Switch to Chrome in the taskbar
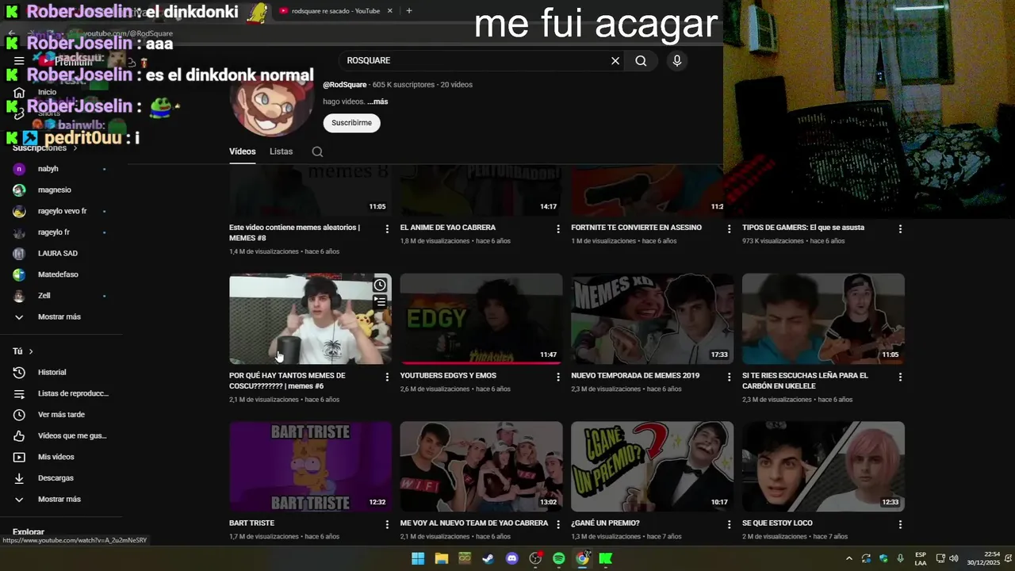The width and height of the screenshot is (1015, 571). (582, 558)
